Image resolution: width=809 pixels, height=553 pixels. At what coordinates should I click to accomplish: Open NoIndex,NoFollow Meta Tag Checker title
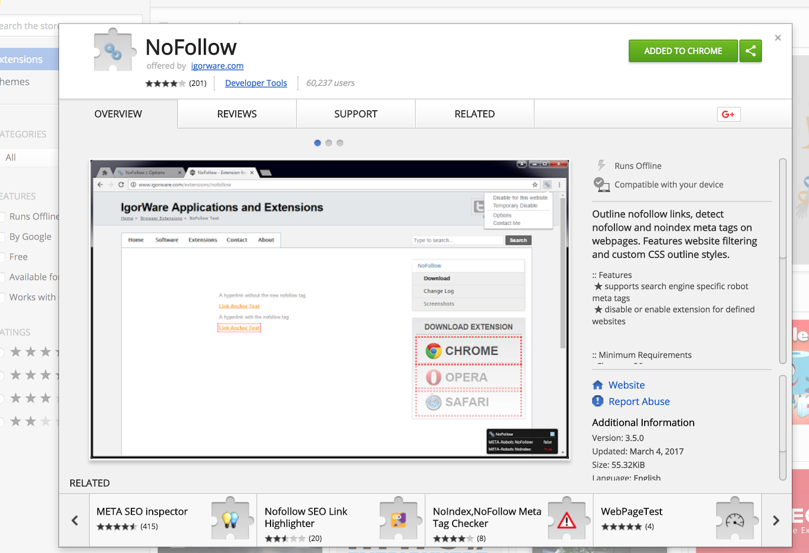click(487, 518)
